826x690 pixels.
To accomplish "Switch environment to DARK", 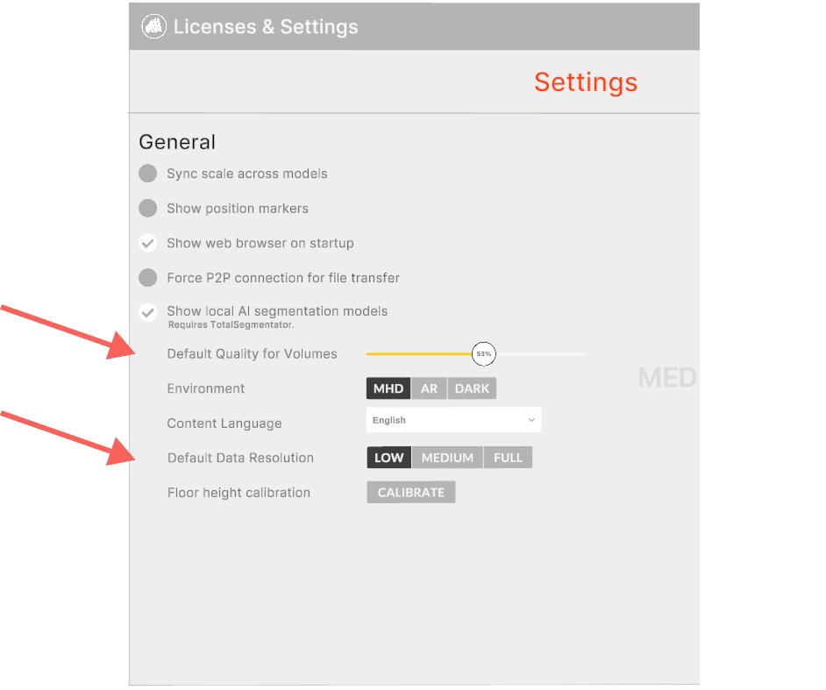I will pos(472,388).
